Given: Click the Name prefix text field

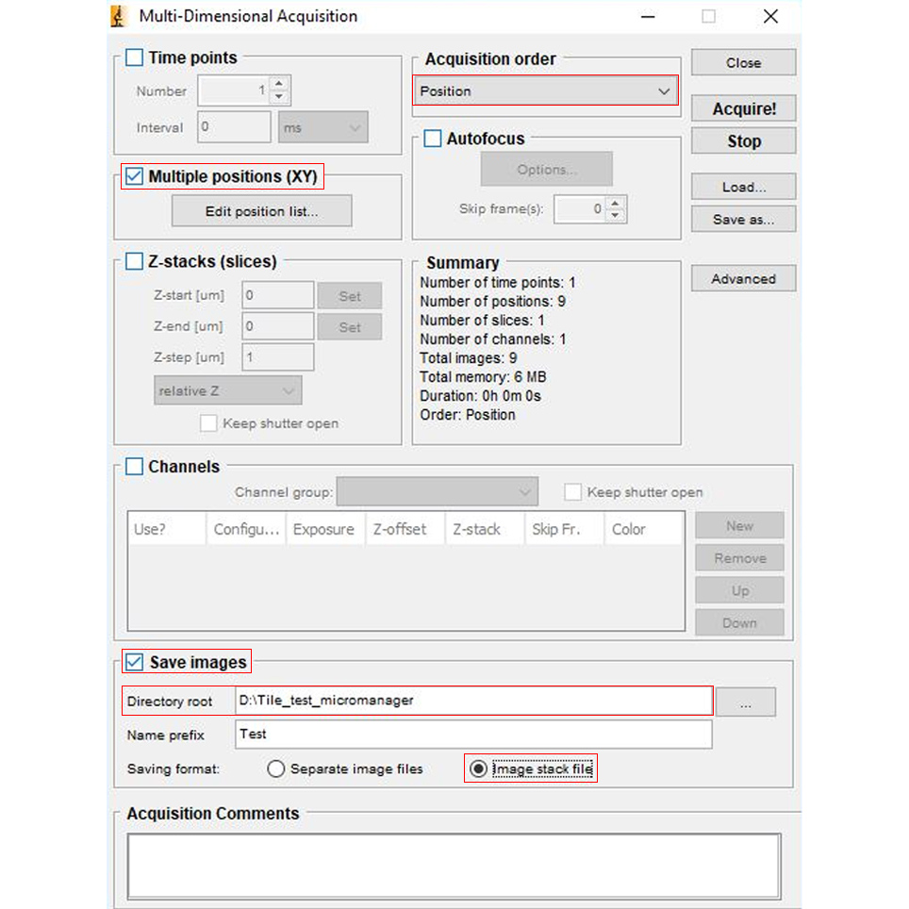Looking at the screenshot, I should [x=473, y=735].
